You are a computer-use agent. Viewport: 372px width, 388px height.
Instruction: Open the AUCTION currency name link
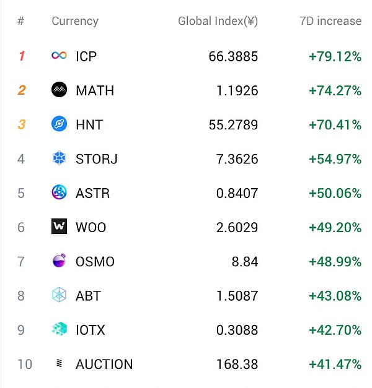pos(104,364)
